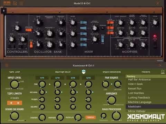This screenshot has height=124, width=166.
Task: Open the keyboard icon in the top bar
Action: (x=7, y=3)
